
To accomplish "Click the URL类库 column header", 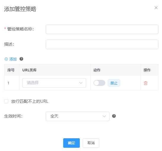I will coord(29,70).
